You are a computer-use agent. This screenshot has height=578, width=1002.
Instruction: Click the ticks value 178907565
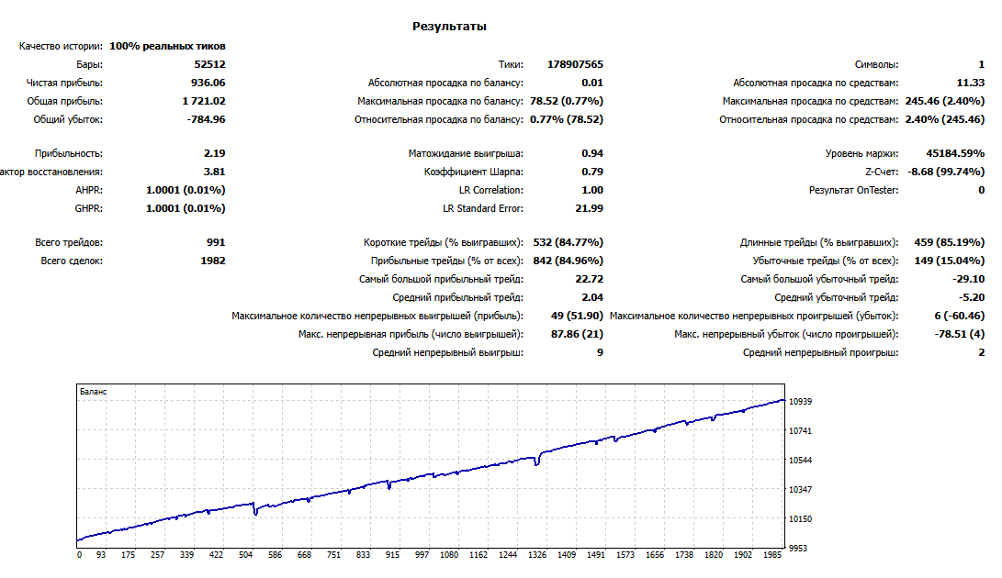coord(567,64)
